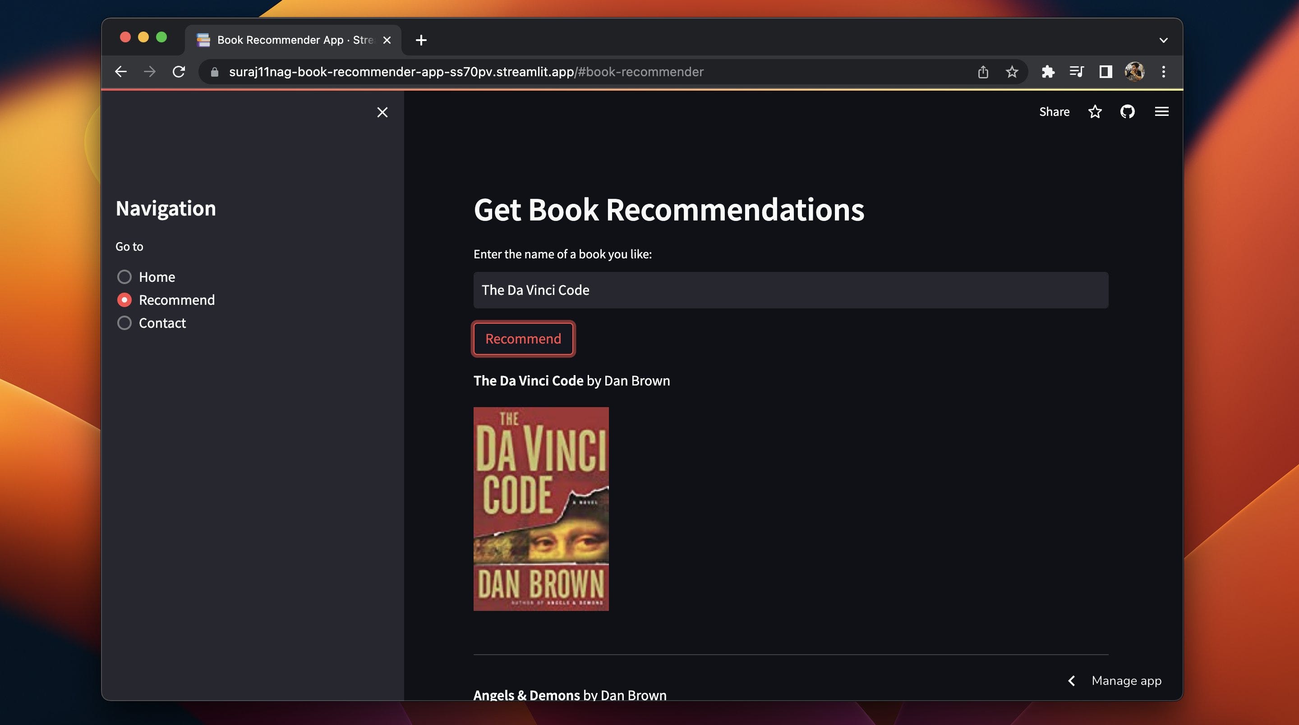This screenshot has width=1299, height=725.
Task: Open the media controls icon in the toolbar
Action: click(x=1076, y=72)
